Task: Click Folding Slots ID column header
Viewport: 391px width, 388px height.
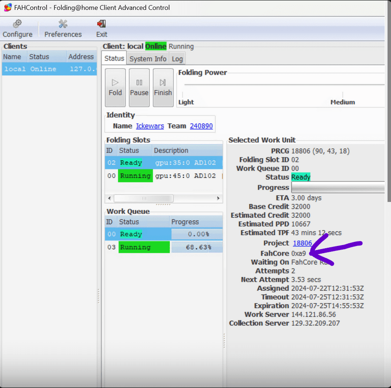Action: (111, 151)
